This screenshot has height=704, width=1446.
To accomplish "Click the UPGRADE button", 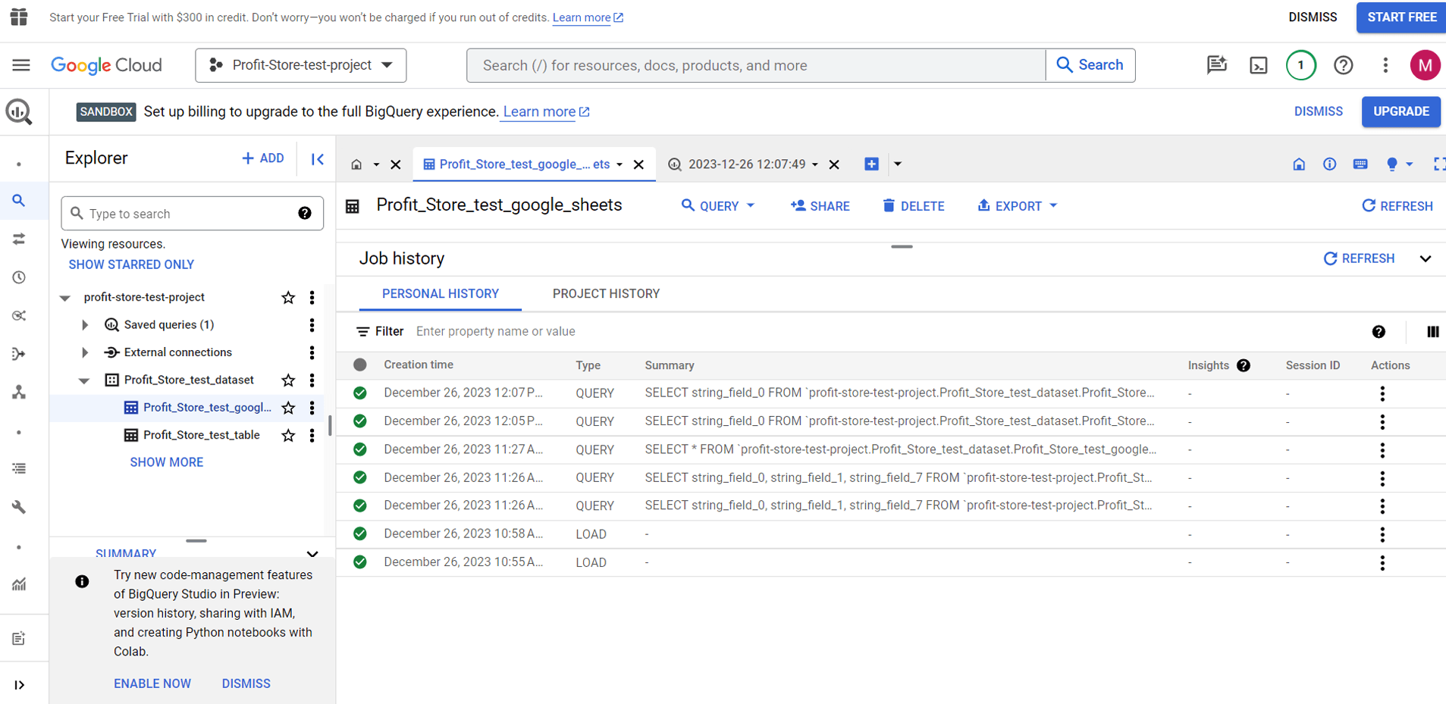I will (1401, 111).
